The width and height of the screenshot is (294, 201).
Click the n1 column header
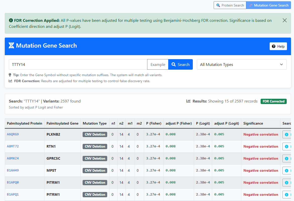[113, 123]
